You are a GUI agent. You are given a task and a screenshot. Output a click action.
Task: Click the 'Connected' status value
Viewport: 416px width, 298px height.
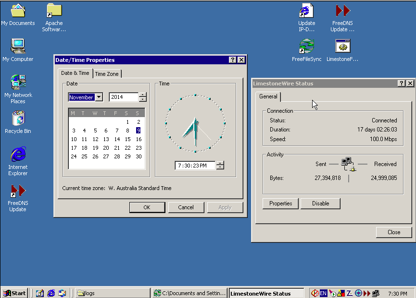(x=384, y=120)
